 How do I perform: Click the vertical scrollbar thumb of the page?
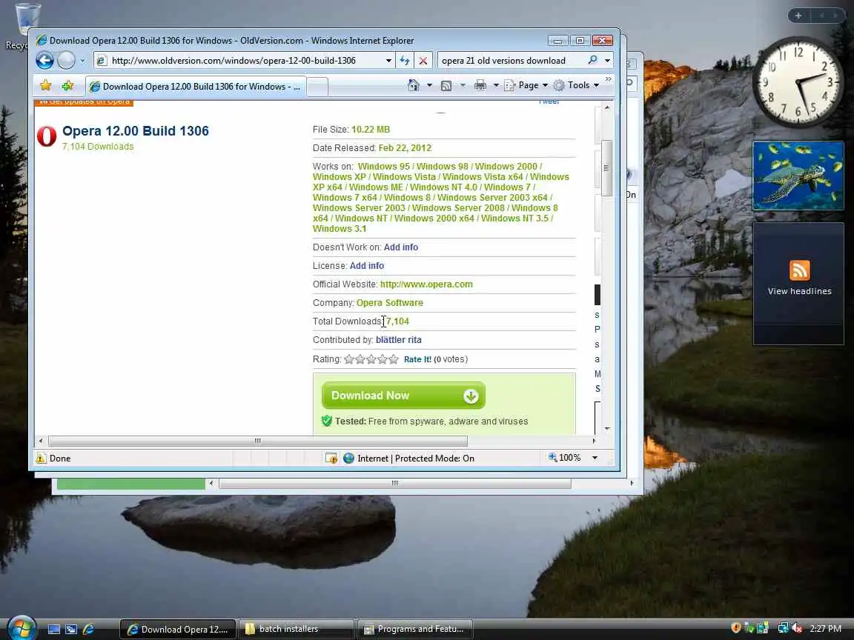click(606, 167)
